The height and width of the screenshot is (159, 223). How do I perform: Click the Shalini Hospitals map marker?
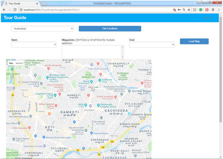(x=115, y=97)
